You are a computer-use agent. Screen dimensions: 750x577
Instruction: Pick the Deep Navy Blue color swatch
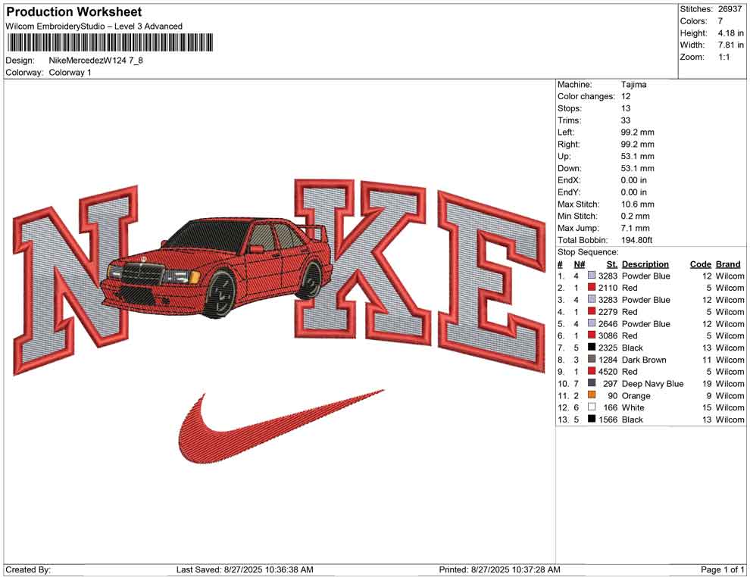pos(592,383)
